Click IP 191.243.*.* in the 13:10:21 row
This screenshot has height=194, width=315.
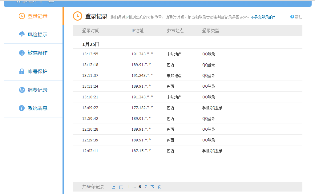[x=142, y=97]
